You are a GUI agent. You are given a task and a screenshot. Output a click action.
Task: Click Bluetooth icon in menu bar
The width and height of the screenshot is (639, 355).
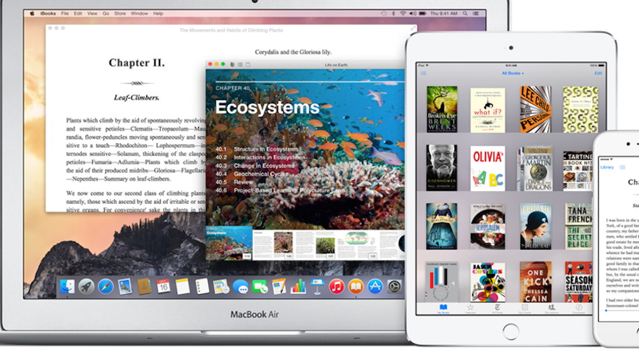coord(394,13)
